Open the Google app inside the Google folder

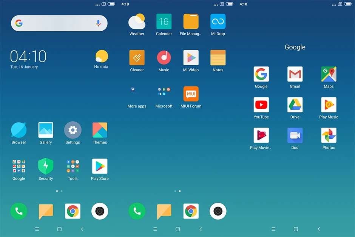coord(261,74)
